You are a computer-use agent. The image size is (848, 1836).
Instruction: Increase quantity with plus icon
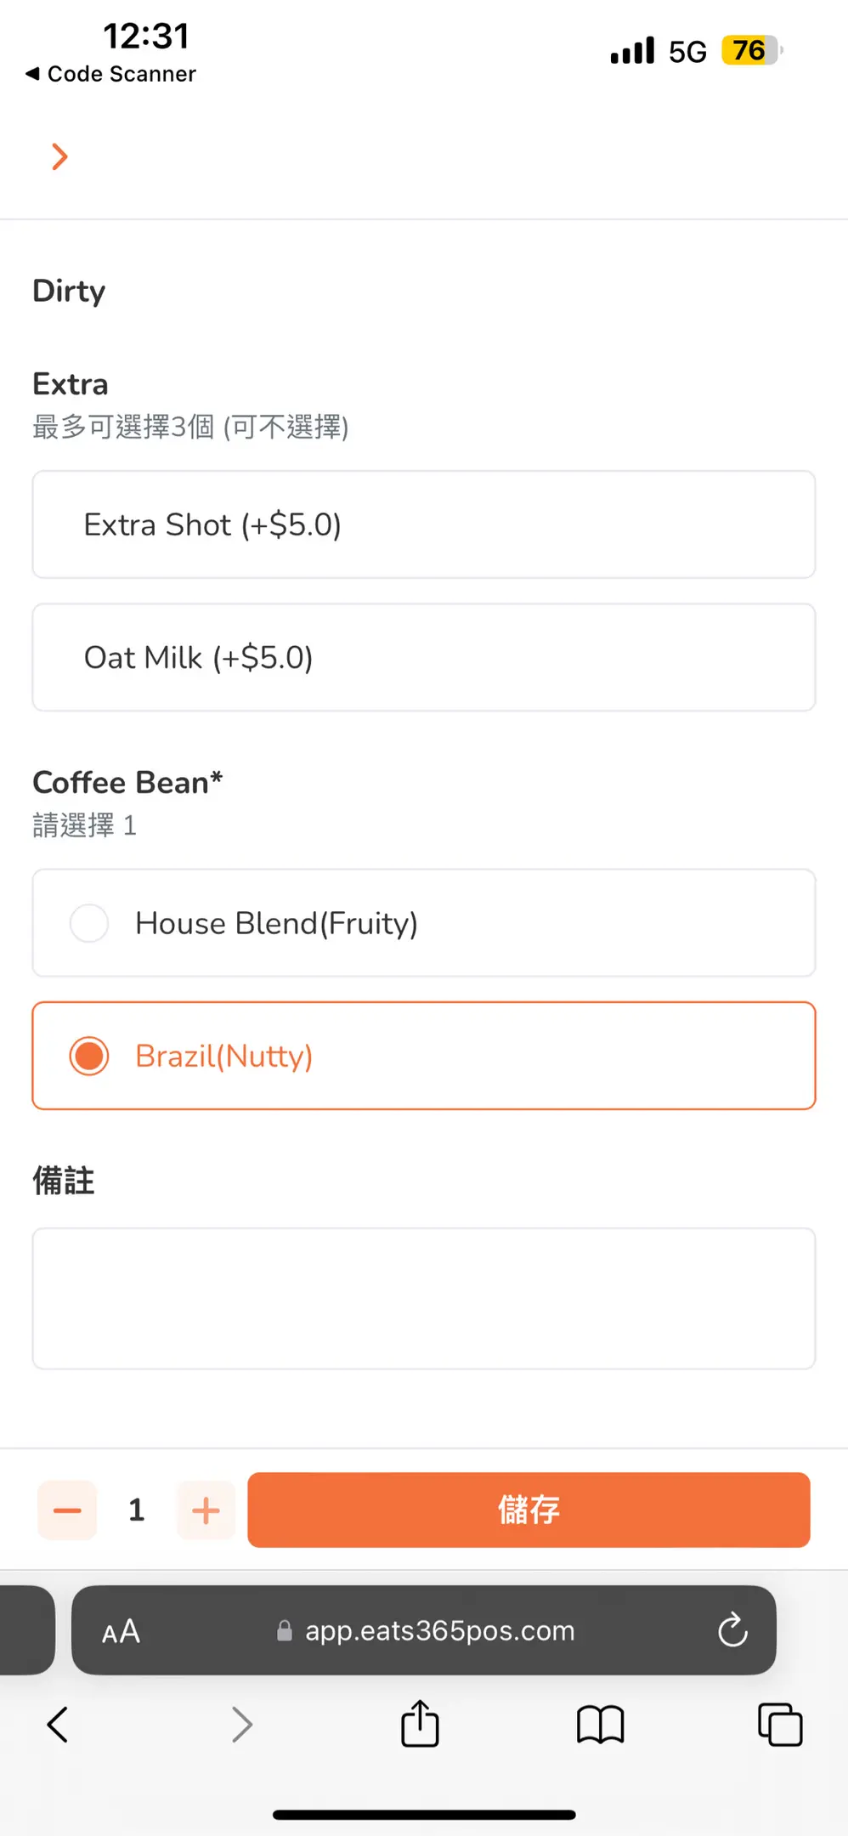click(x=206, y=1510)
